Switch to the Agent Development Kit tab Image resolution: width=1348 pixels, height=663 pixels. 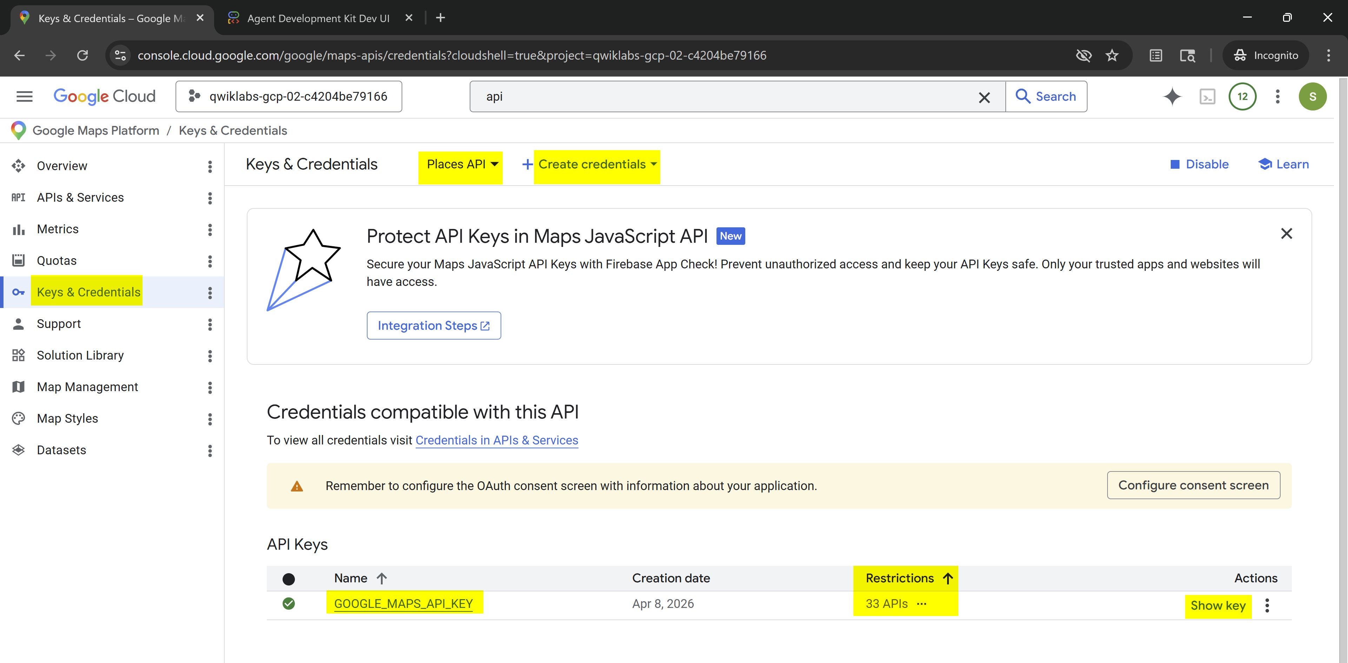coord(318,18)
